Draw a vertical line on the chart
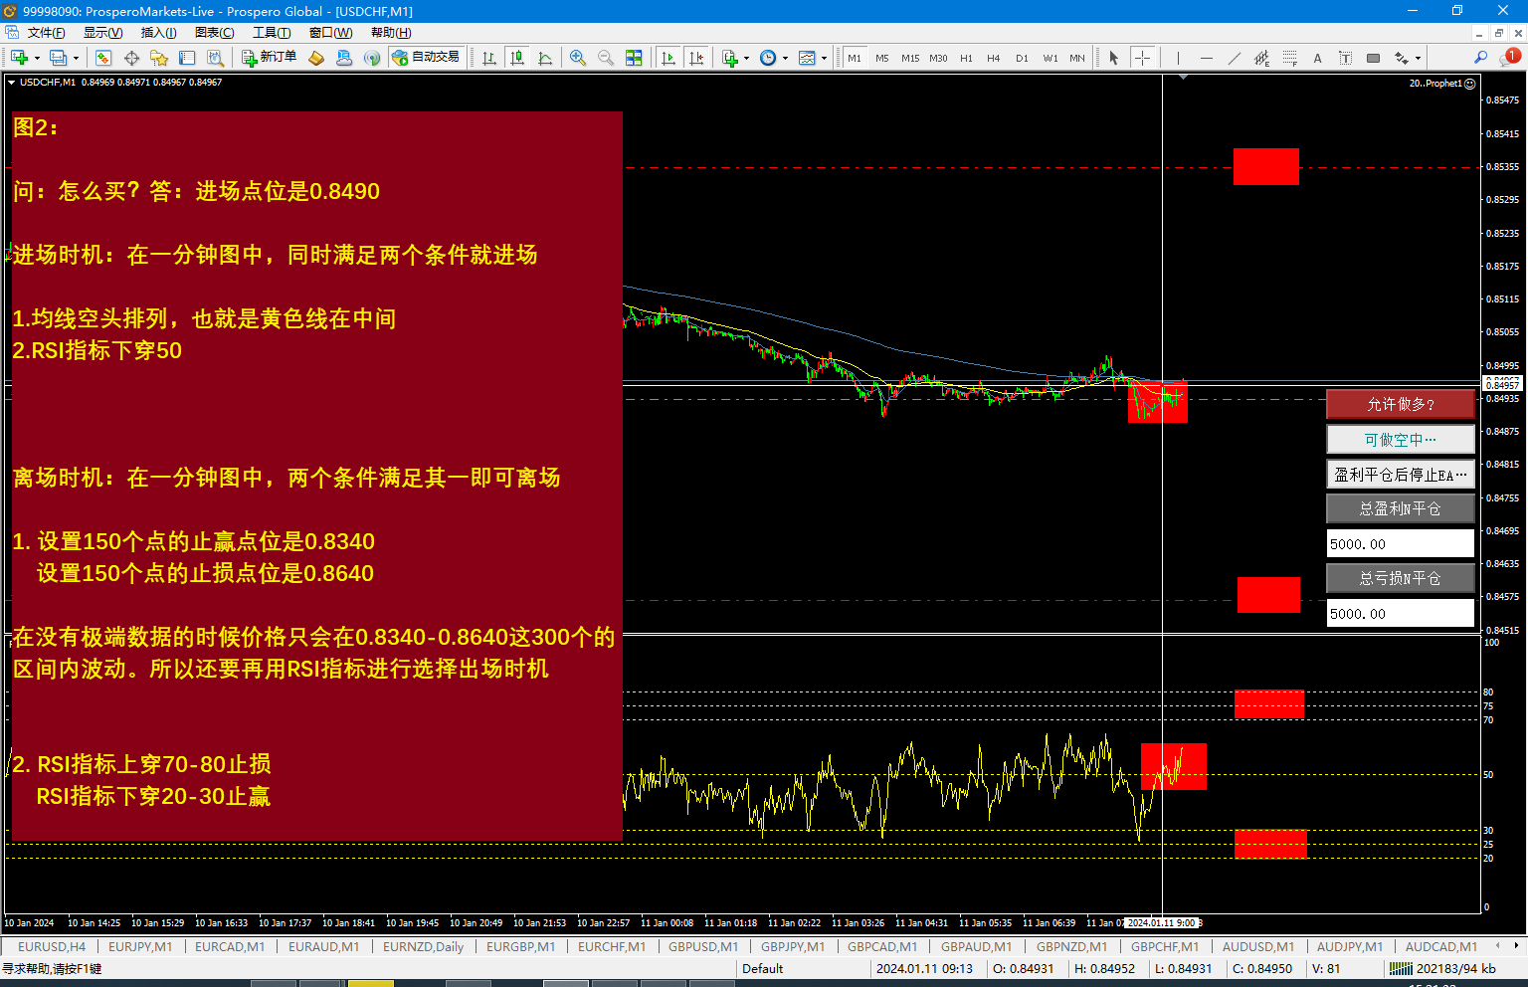Screen dimensions: 1528x987 point(1178,58)
